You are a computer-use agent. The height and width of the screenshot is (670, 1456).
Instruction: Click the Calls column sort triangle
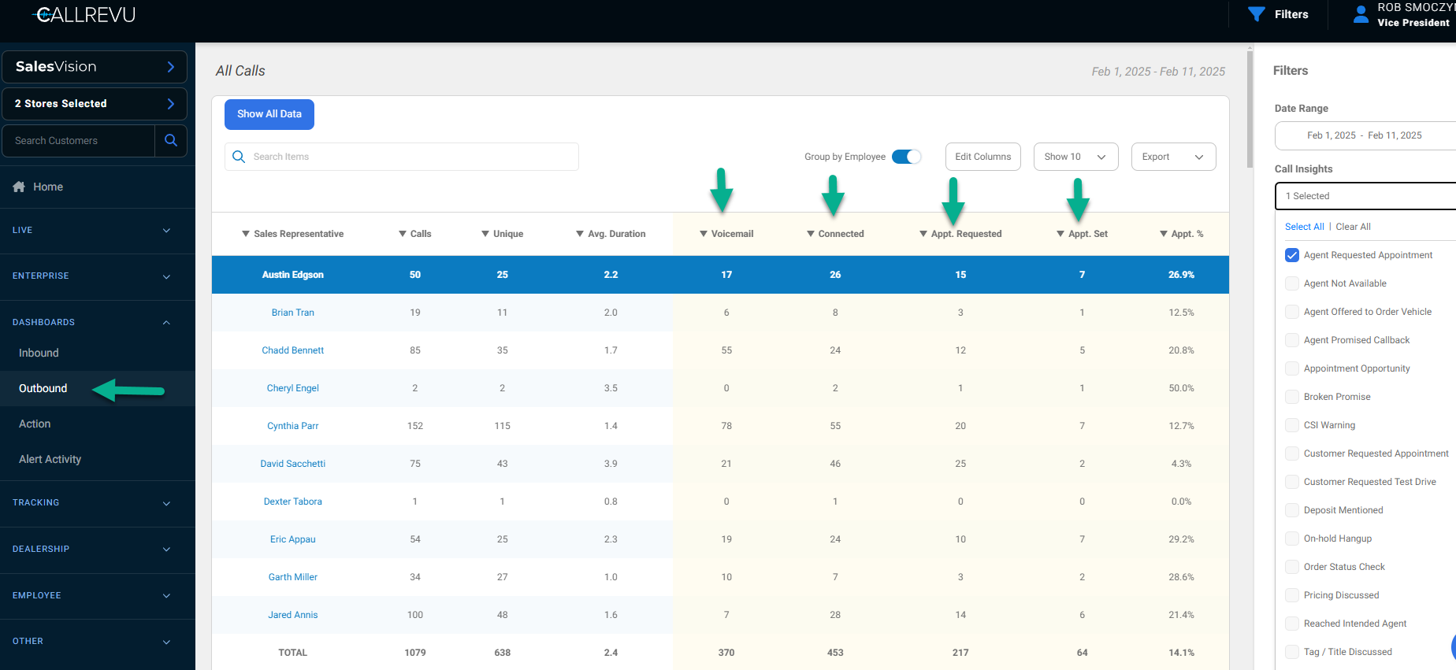click(x=403, y=234)
